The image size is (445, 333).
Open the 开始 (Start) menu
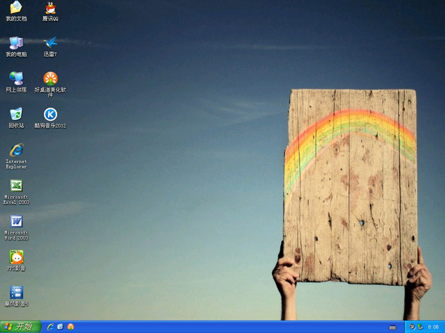coord(20,327)
